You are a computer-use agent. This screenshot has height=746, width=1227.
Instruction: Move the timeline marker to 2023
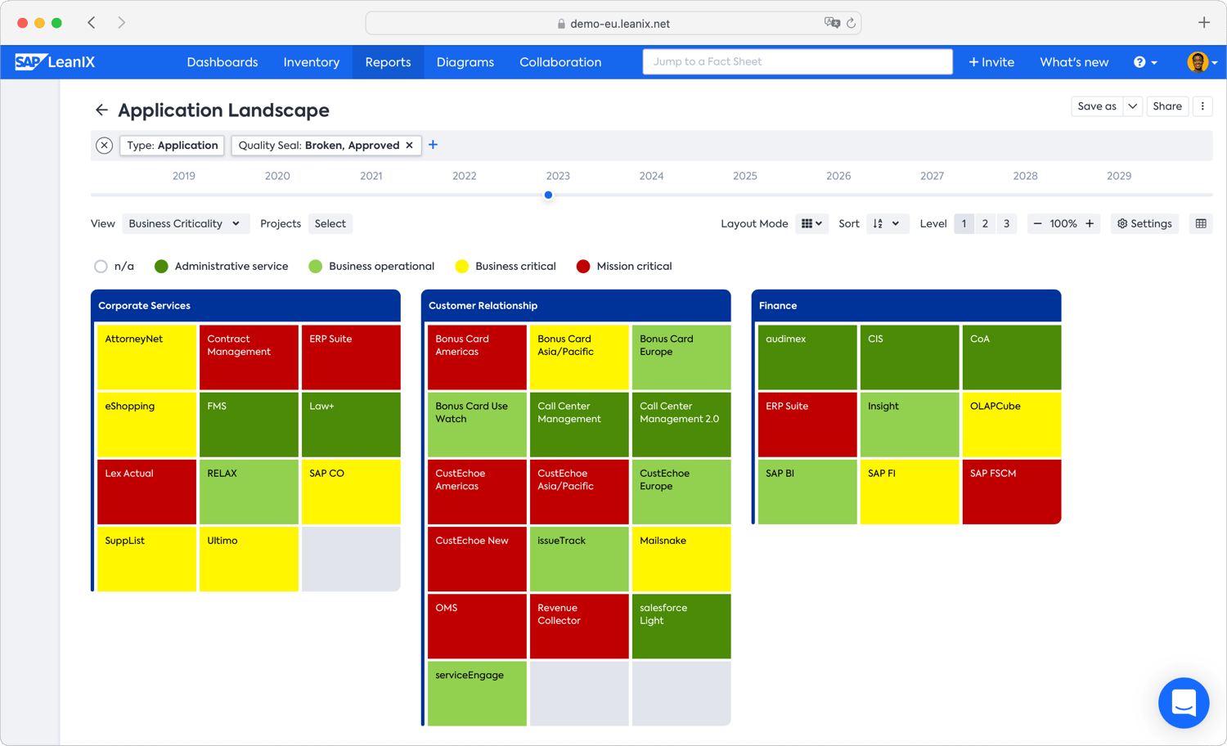tap(548, 195)
